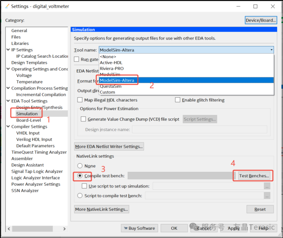Check Use script to set up simulation

coord(84,186)
